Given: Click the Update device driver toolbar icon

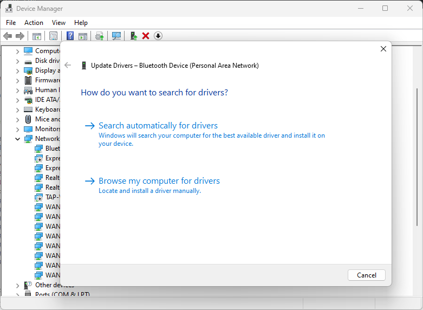Looking at the screenshot, I should coord(133,36).
